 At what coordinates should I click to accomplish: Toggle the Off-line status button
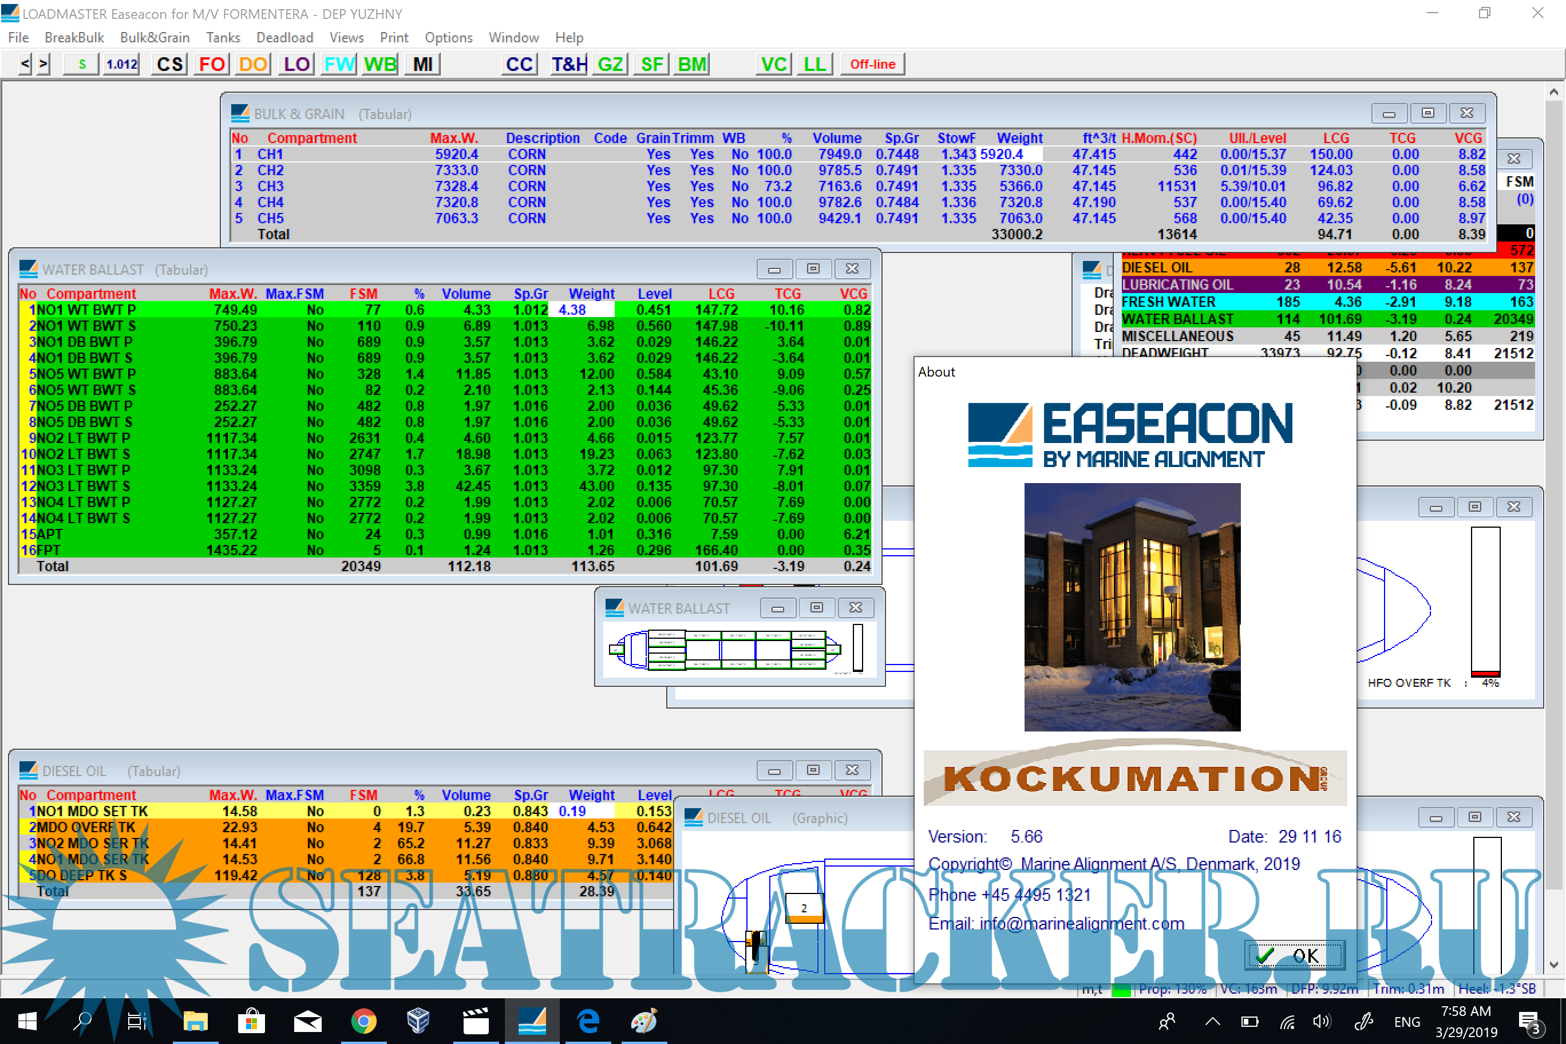(872, 65)
